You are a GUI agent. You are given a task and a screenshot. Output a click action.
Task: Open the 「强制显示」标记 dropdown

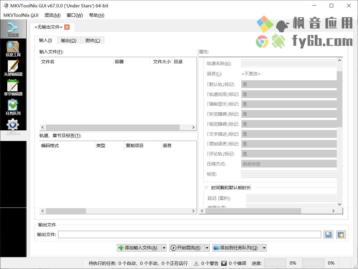pos(289,104)
